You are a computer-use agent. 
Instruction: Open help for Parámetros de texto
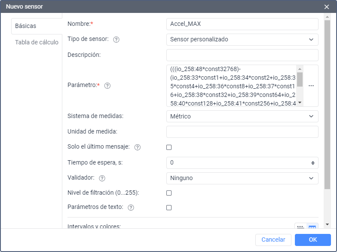[131, 208]
